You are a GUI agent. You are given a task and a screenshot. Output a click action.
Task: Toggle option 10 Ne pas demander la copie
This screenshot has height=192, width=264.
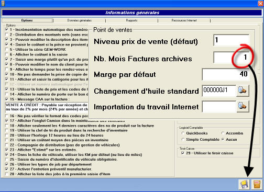[x=7, y=74]
